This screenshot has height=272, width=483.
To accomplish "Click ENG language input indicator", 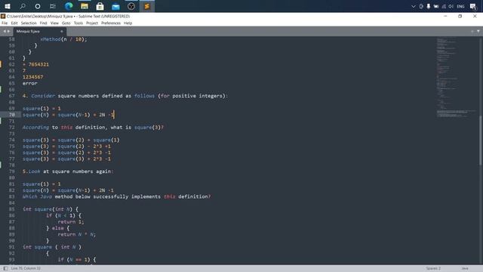I will (x=460, y=6).
